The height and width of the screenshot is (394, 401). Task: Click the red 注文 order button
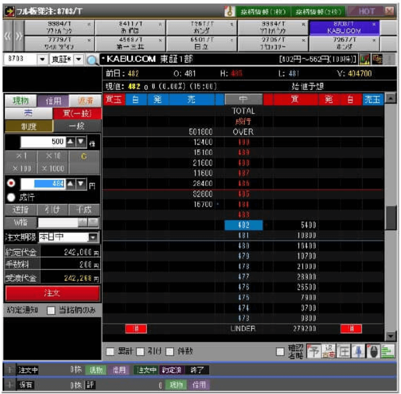tap(52, 293)
